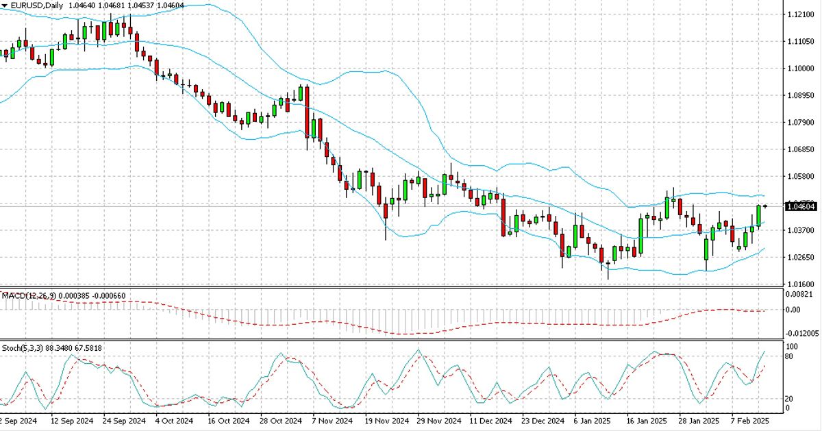Click the divider between main chart and MACD

point(390,287)
